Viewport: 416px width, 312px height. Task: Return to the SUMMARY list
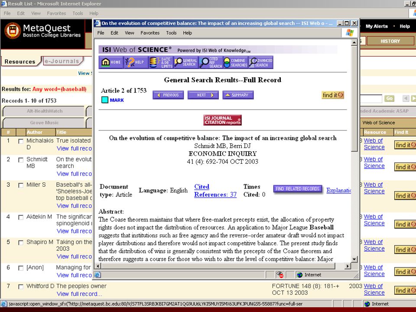point(238,95)
